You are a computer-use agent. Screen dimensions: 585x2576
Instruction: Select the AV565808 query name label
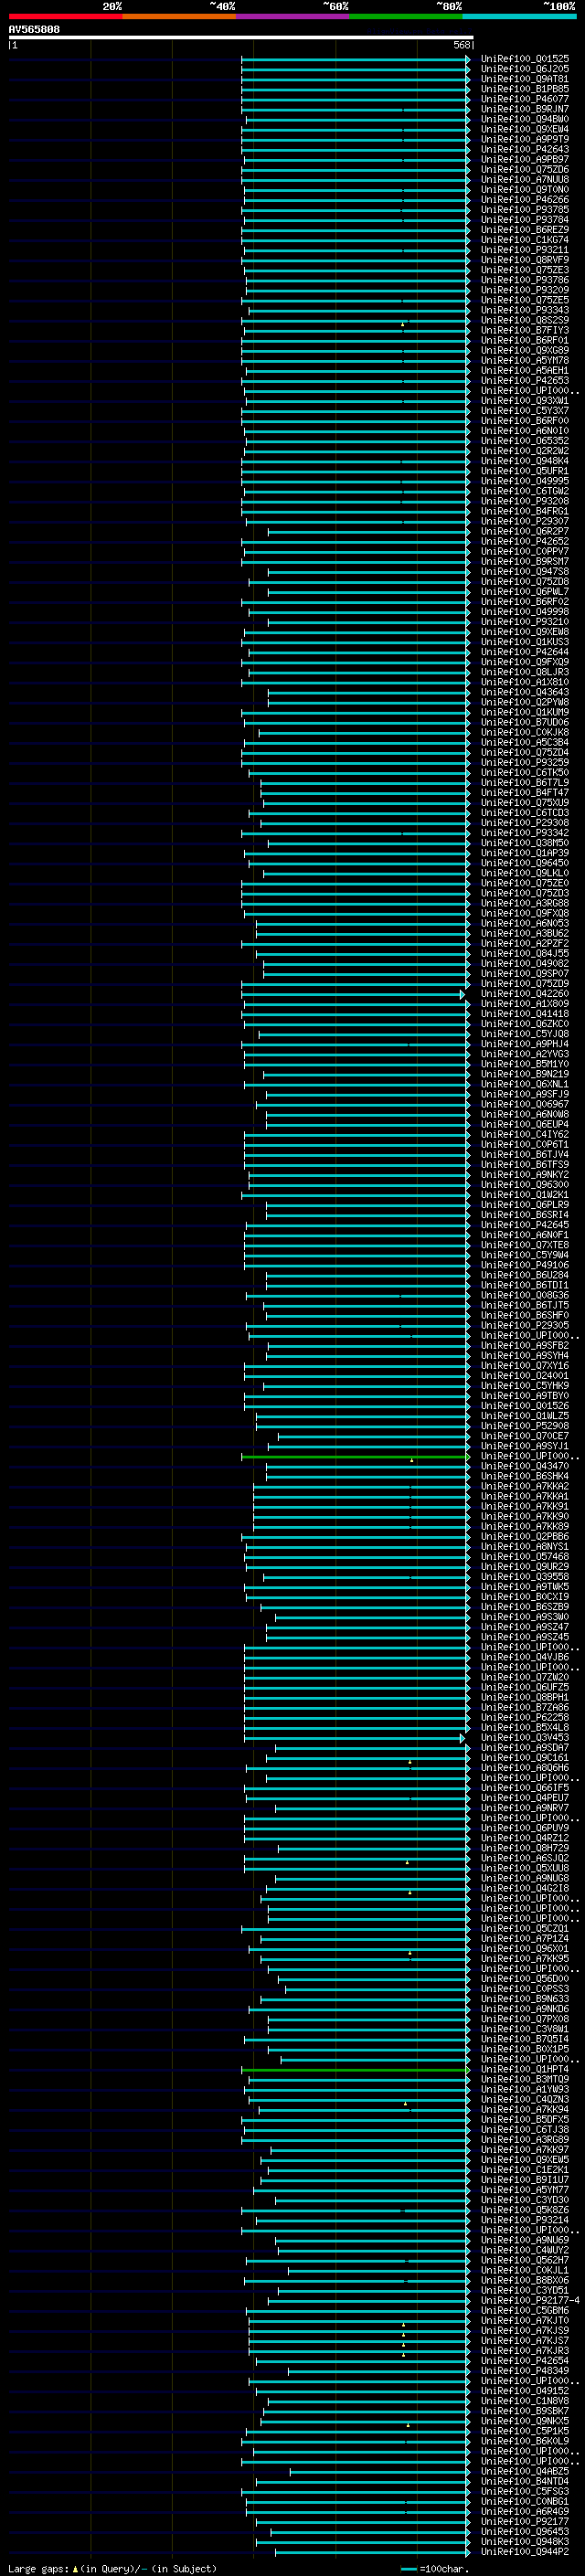click(x=34, y=30)
